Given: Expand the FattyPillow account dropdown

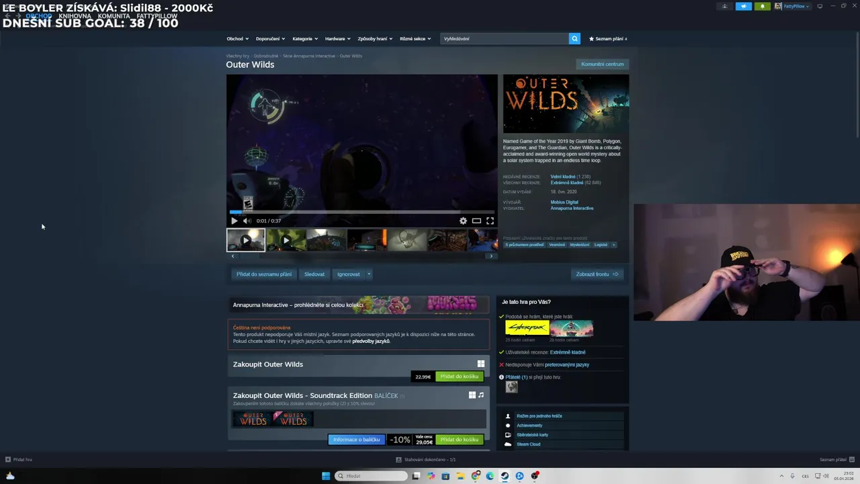Looking at the screenshot, I should pos(792,6).
